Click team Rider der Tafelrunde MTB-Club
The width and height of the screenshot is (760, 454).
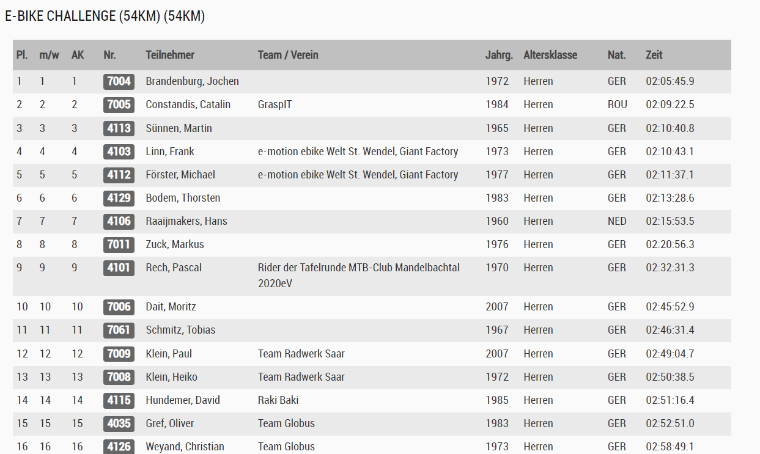tap(358, 268)
